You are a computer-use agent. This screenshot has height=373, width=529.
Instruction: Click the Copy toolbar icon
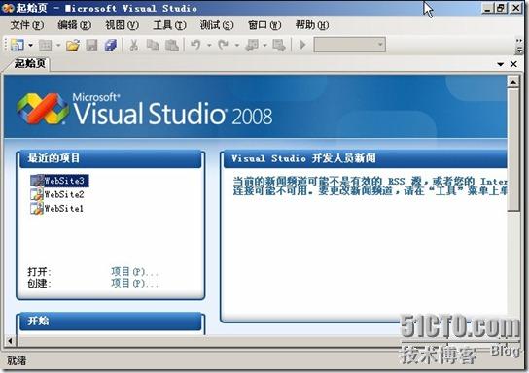pos(153,45)
